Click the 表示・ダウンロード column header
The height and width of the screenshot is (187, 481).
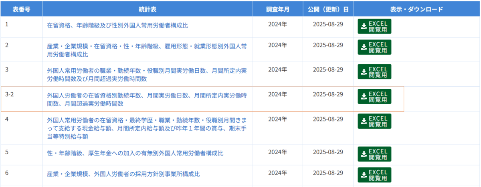pos(416,9)
